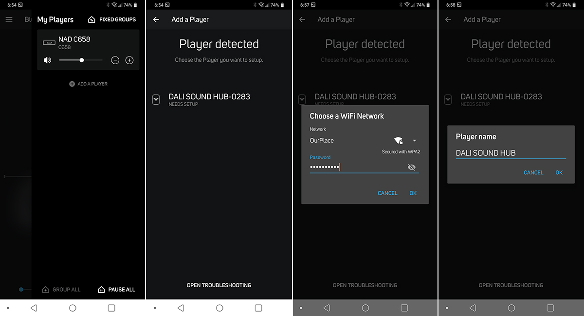Open Fixed Groups from the house icon
The height and width of the screenshot is (316, 584).
[x=112, y=19]
